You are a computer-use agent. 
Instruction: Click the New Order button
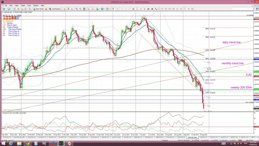[38, 9]
